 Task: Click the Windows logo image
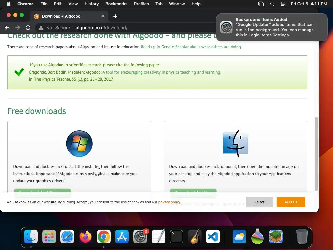click(79, 144)
